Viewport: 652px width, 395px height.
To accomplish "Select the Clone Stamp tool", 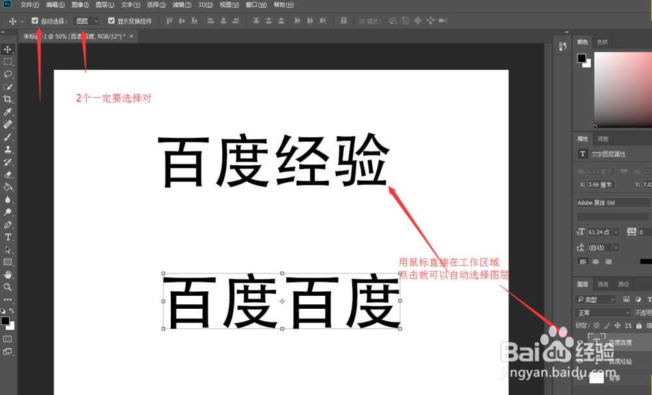I will (7, 150).
